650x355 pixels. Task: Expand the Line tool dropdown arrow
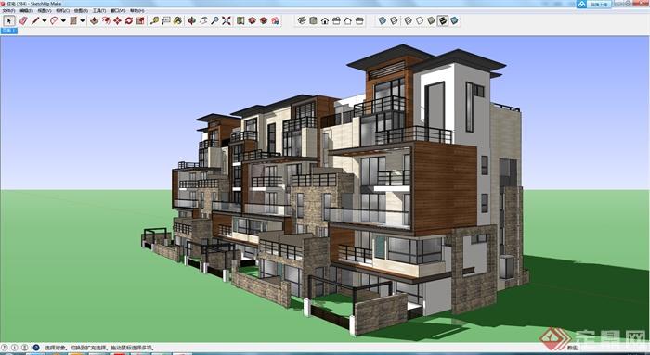pos(44,20)
